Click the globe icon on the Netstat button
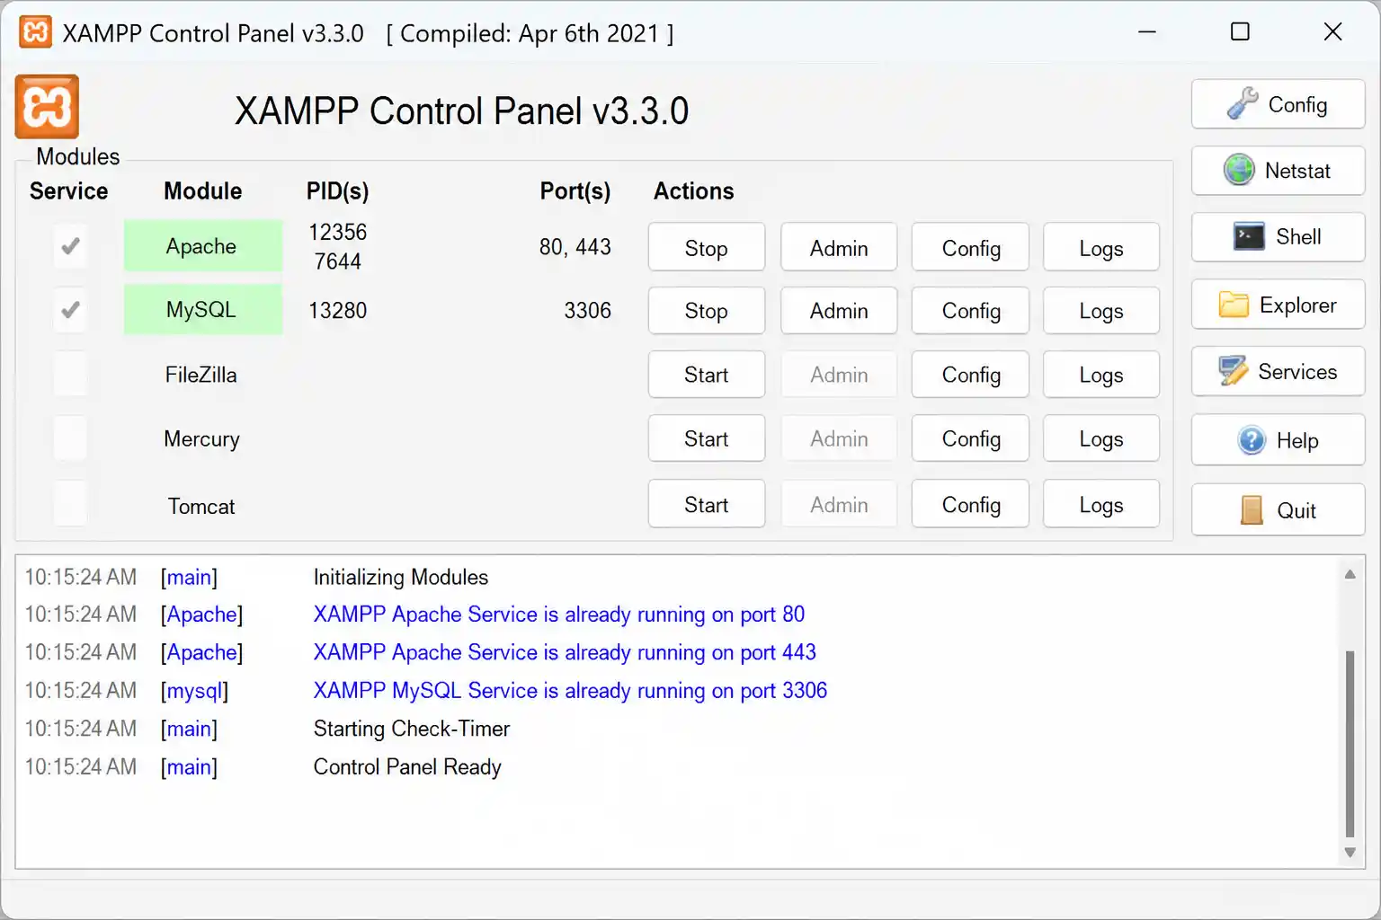 (x=1239, y=170)
